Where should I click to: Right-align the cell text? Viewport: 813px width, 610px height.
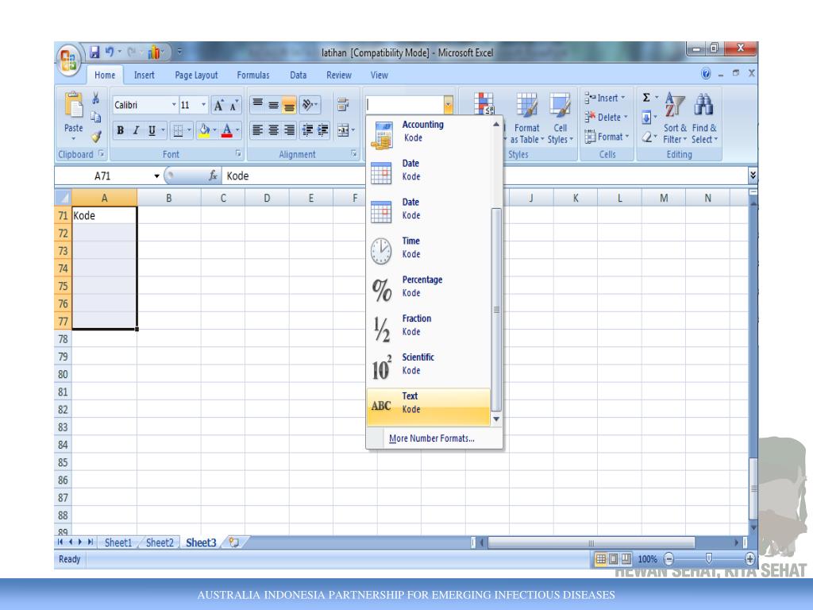pos(289,129)
